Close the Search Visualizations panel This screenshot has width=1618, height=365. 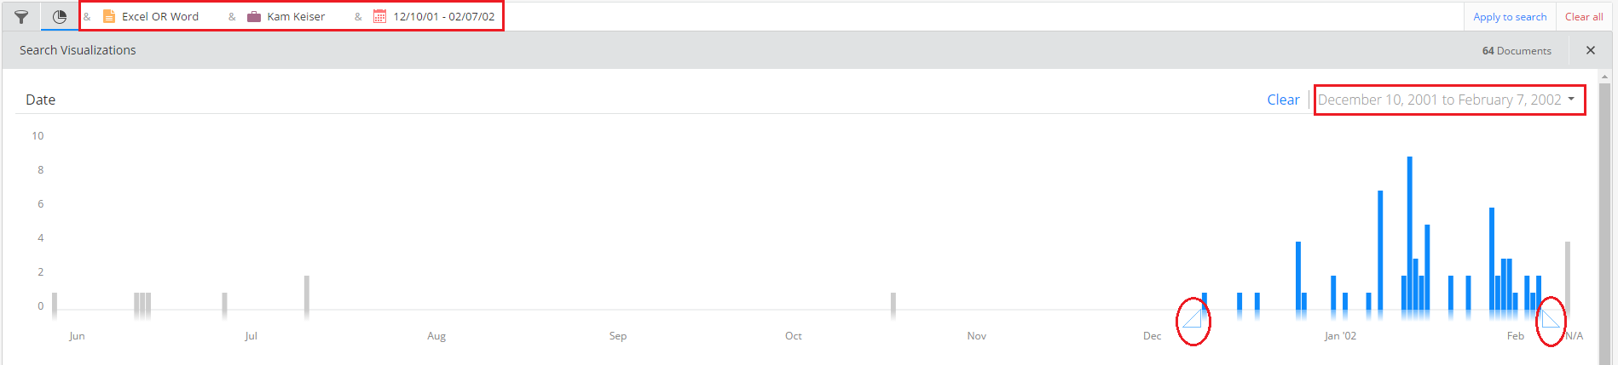1590,50
